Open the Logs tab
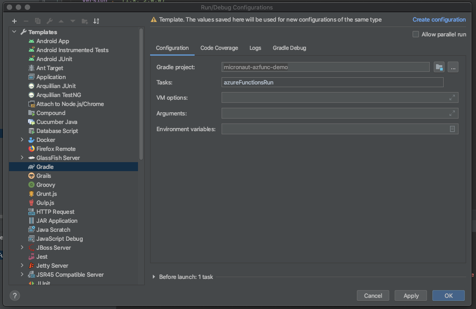This screenshot has width=476, height=309. [x=255, y=48]
